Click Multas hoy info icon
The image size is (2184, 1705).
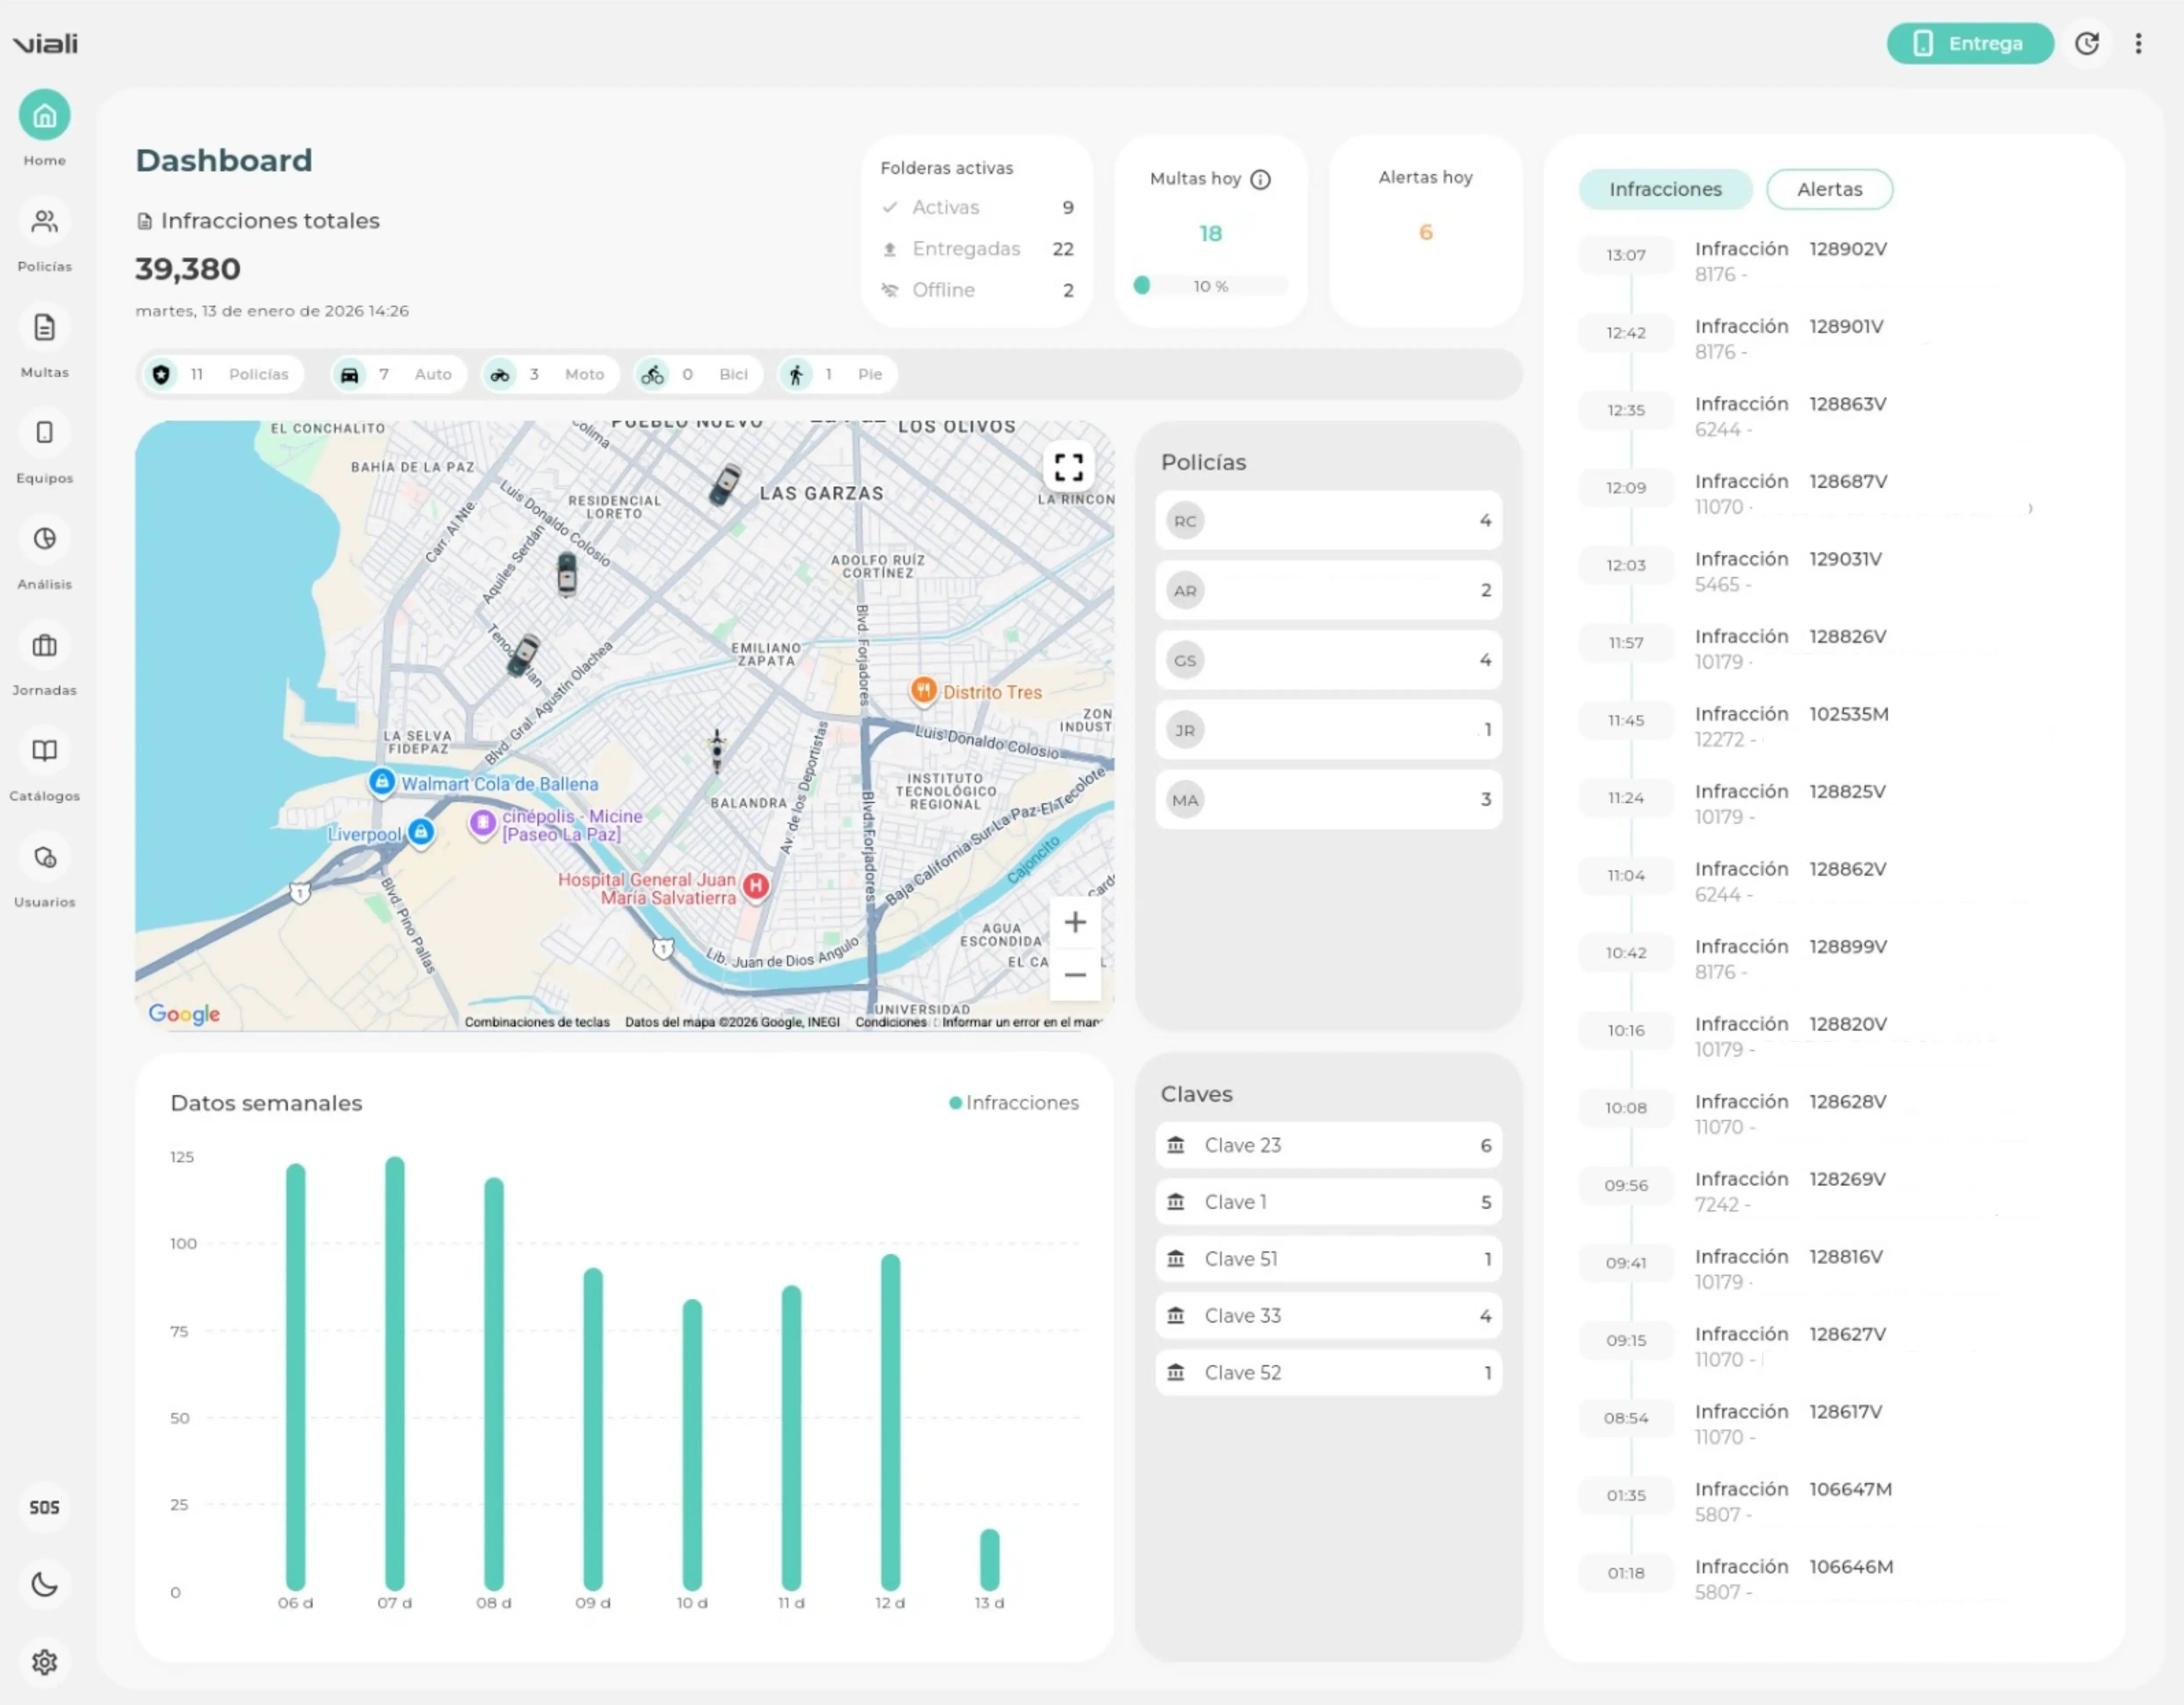click(x=1260, y=180)
